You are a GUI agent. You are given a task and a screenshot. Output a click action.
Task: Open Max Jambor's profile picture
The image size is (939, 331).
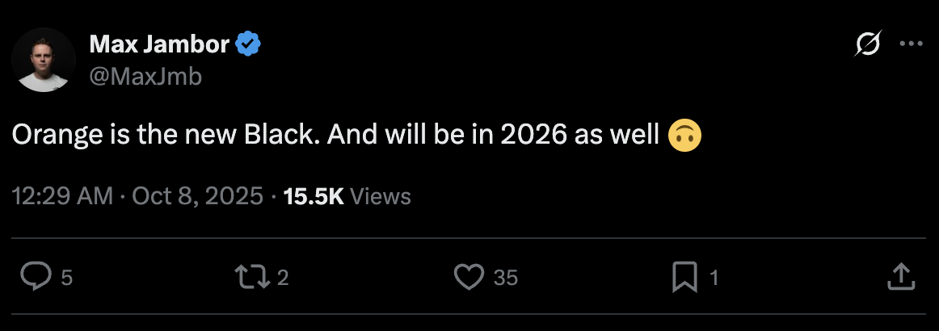(44, 61)
